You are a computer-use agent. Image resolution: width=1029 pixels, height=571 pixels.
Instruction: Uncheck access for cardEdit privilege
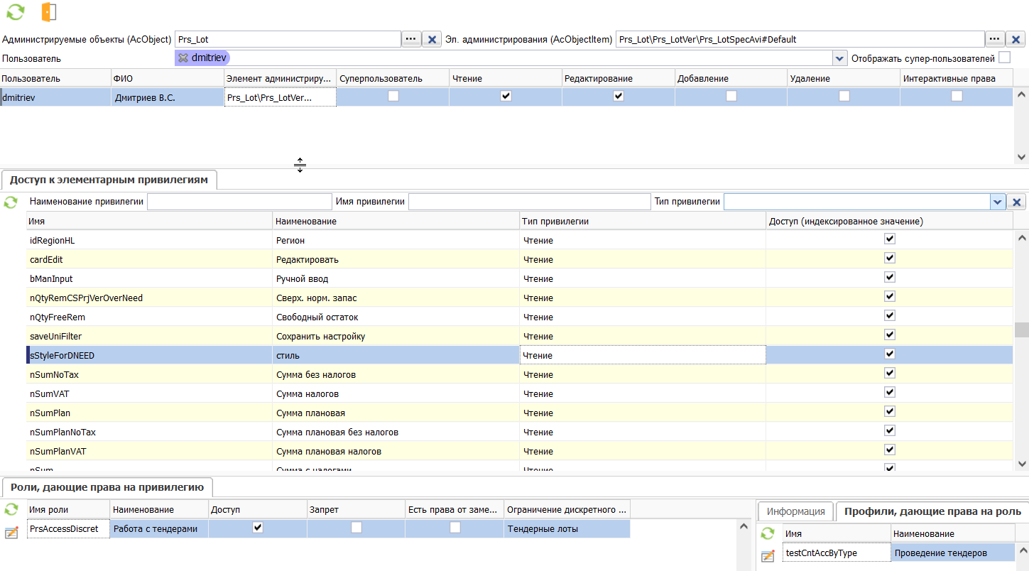coord(889,259)
